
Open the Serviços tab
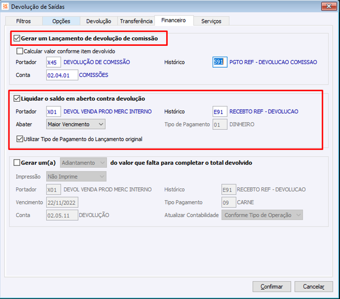pos(211,21)
